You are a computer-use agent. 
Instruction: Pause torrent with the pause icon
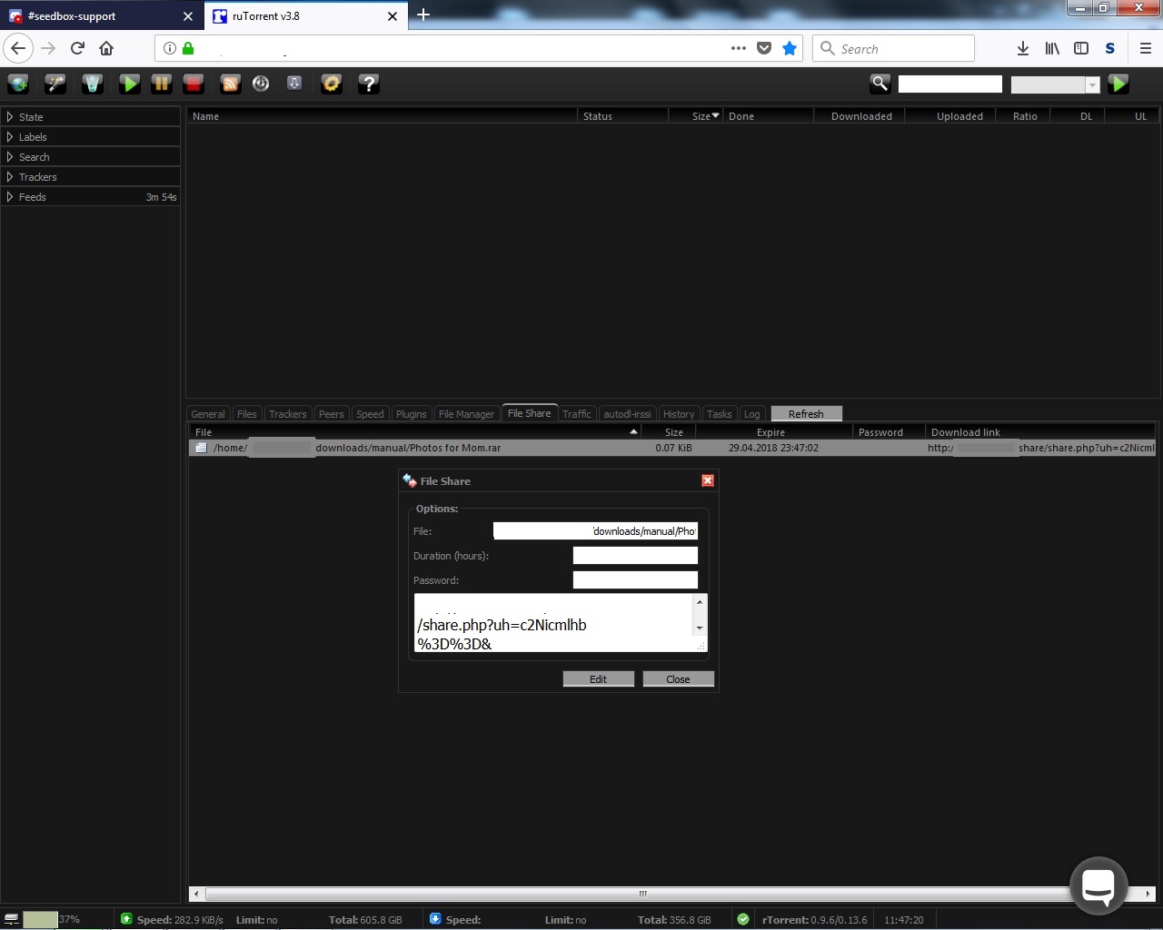pos(162,84)
